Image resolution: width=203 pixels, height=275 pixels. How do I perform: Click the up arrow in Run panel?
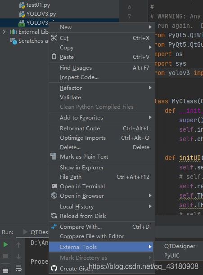click(18, 245)
